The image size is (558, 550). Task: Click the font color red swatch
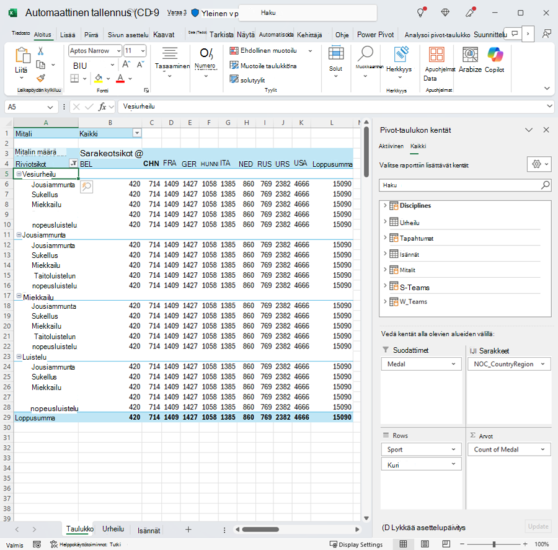[x=120, y=78]
